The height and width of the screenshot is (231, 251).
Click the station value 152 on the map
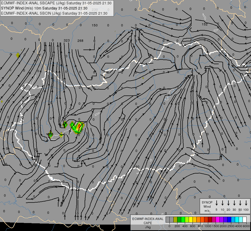(205, 24)
